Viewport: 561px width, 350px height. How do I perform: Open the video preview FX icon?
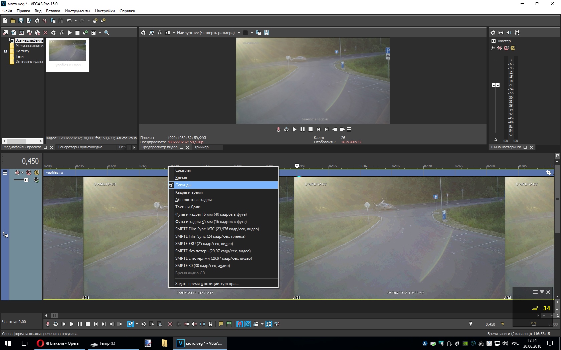tap(159, 33)
